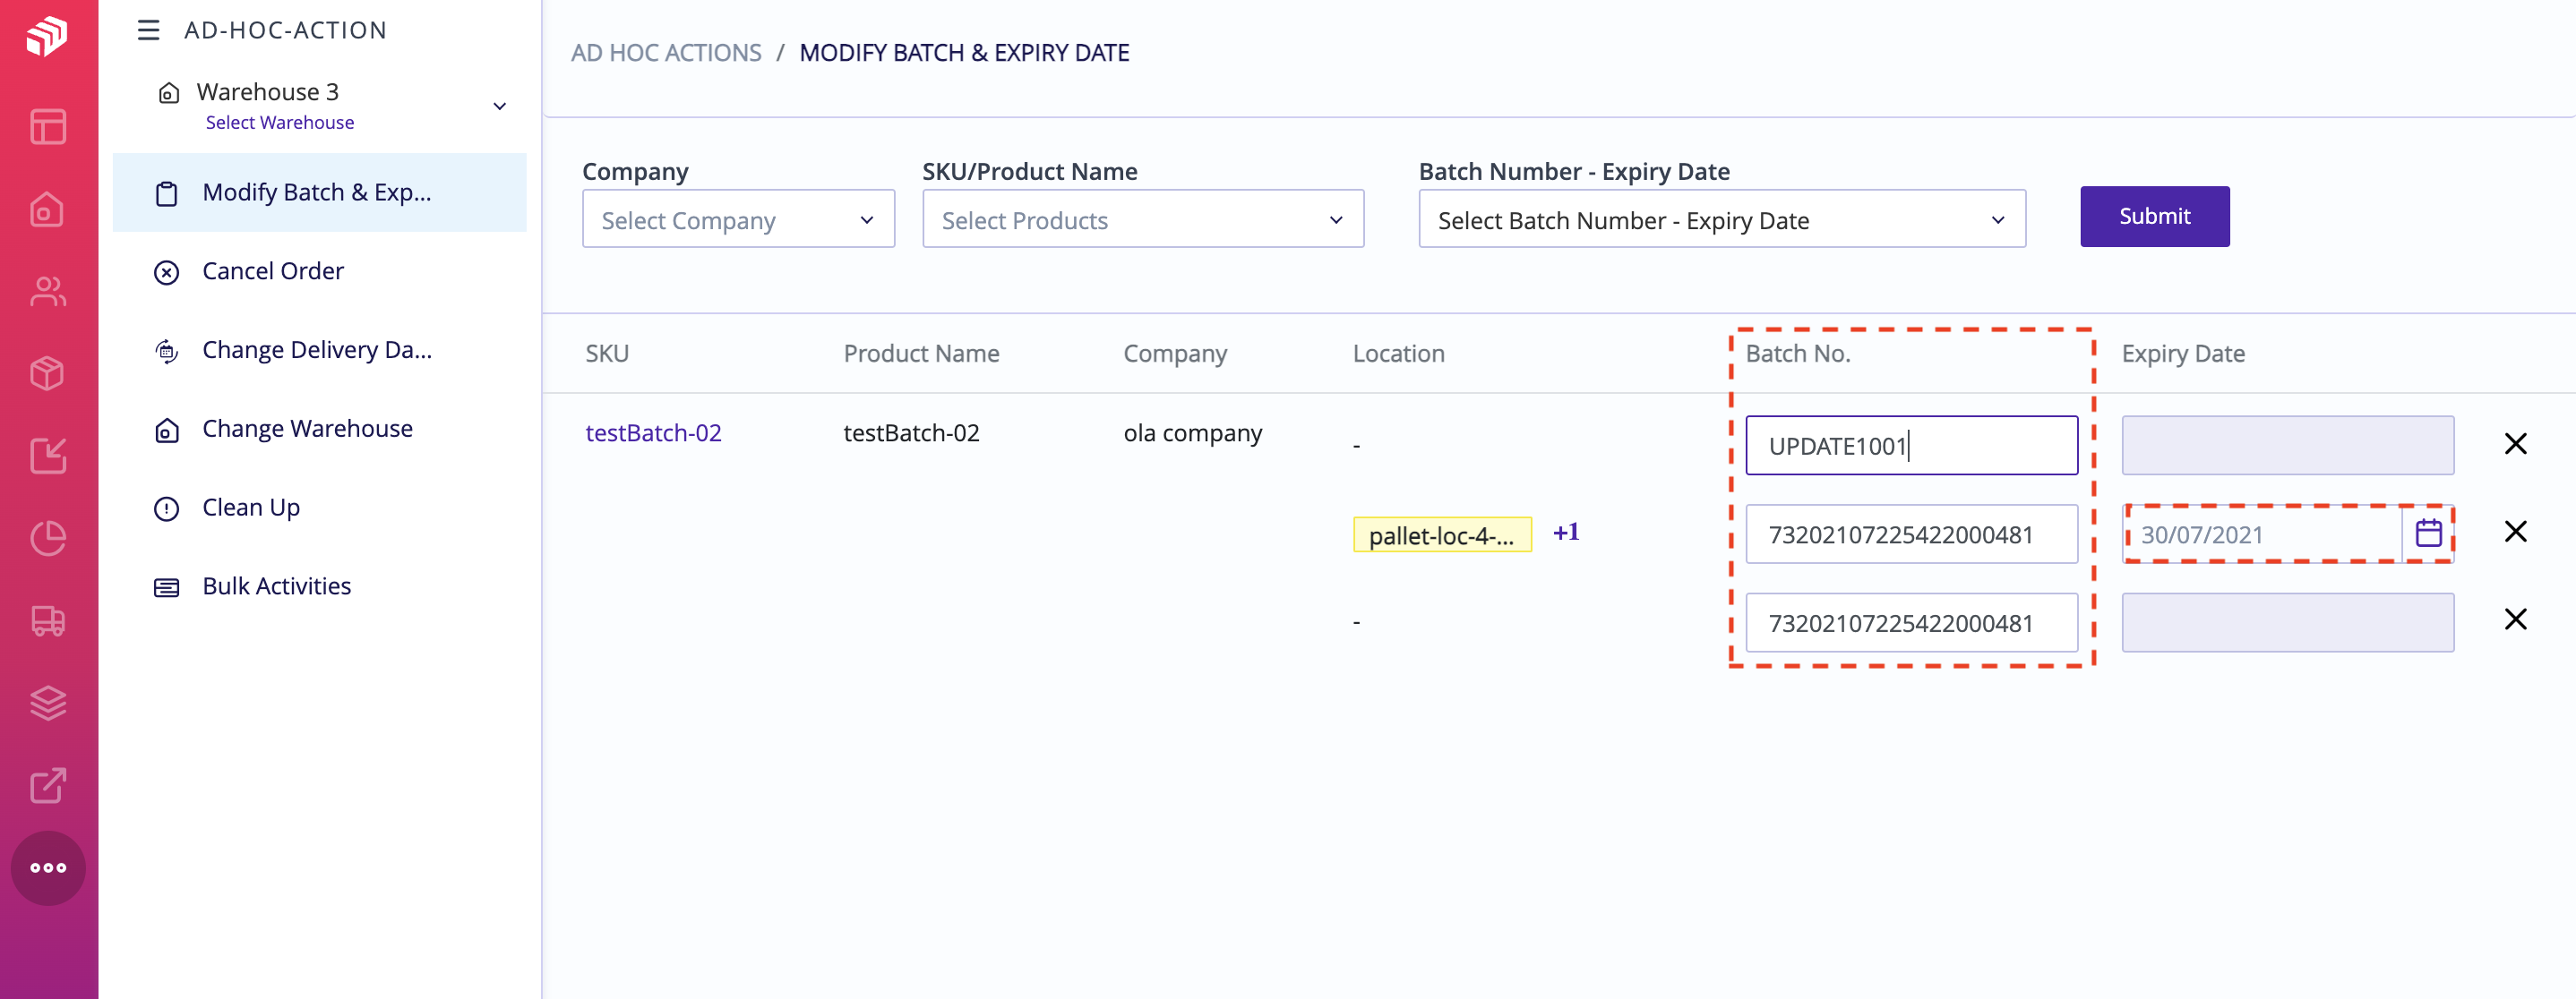Remove the last batch row
The height and width of the screenshot is (999, 2576).
coord(2515,619)
